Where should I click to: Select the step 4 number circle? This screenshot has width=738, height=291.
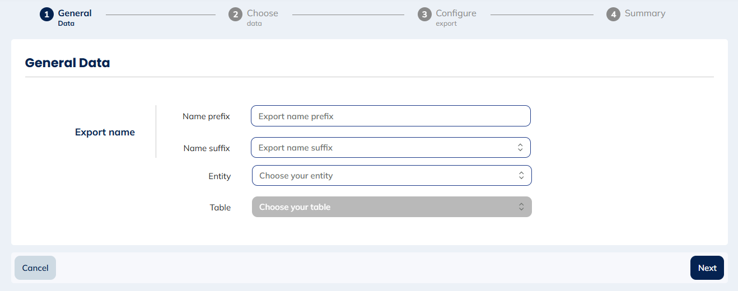[x=613, y=15]
